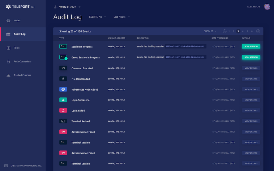Open the Nodes section
This screenshot has height=171, width=274.
coord(23,21)
